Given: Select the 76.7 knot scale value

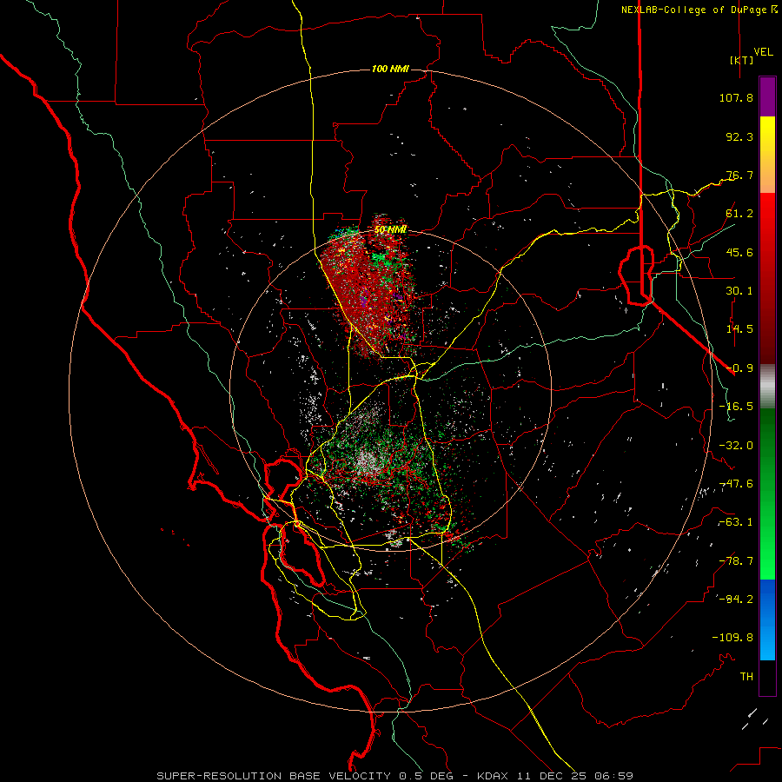Looking at the screenshot, I should tap(739, 175).
